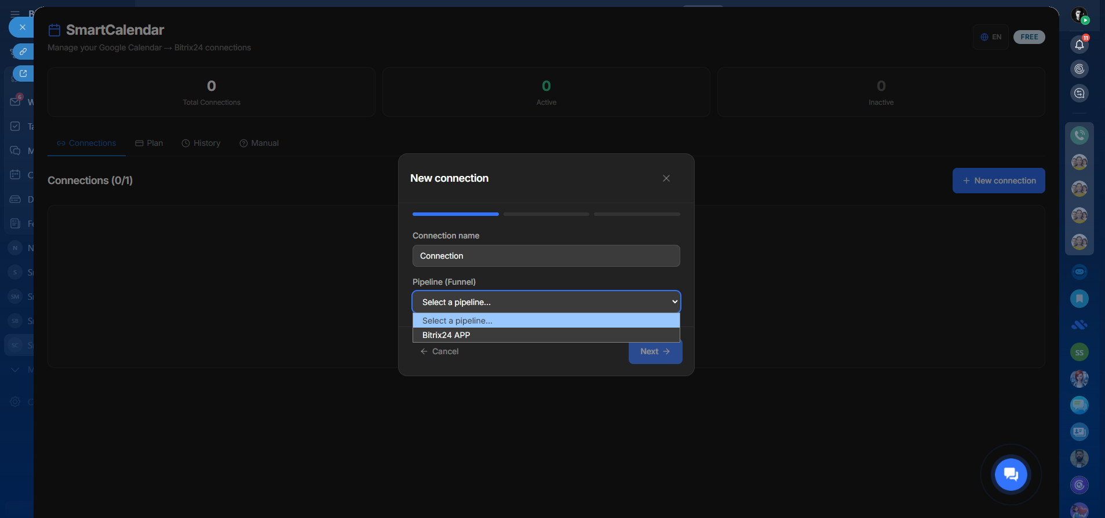Open the floating chat support bubble
The width and height of the screenshot is (1105, 518).
coord(1011,475)
